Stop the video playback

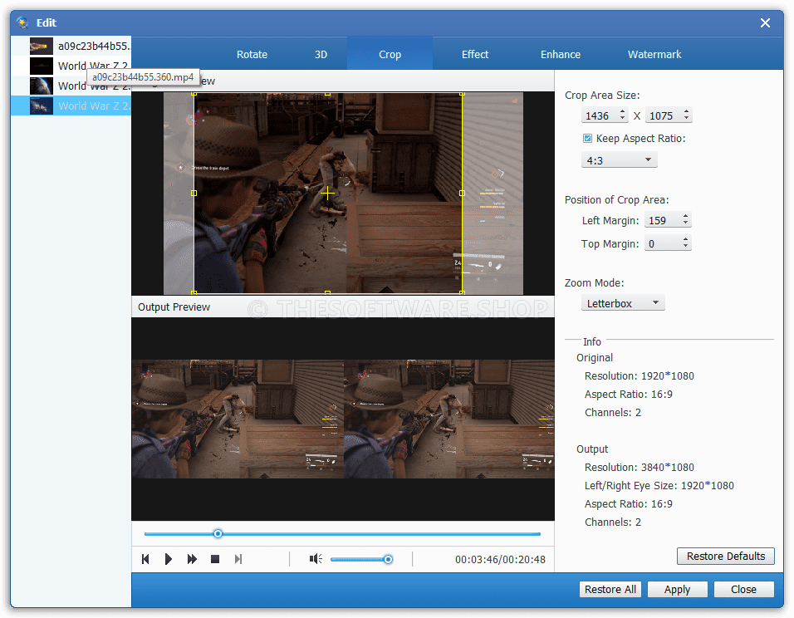coord(215,559)
